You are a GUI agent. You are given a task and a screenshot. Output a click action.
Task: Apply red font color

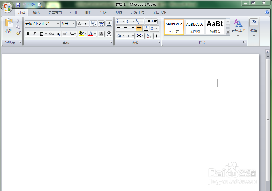pyautogui.click(x=91, y=34)
